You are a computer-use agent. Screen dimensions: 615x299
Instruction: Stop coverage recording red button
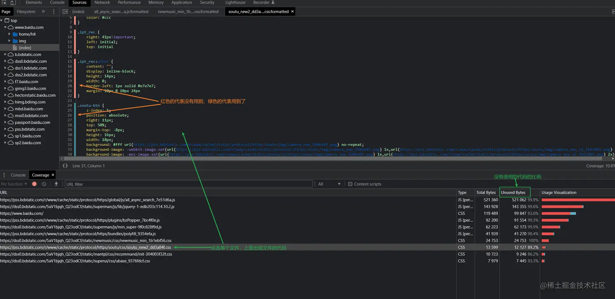tap(34, 184)
